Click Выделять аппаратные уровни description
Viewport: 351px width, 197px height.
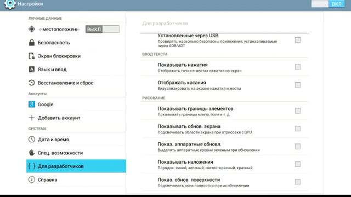pyautogui.click(x=208, y=150)
